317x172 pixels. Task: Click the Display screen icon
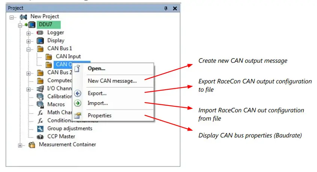click(x=40, y=41)
